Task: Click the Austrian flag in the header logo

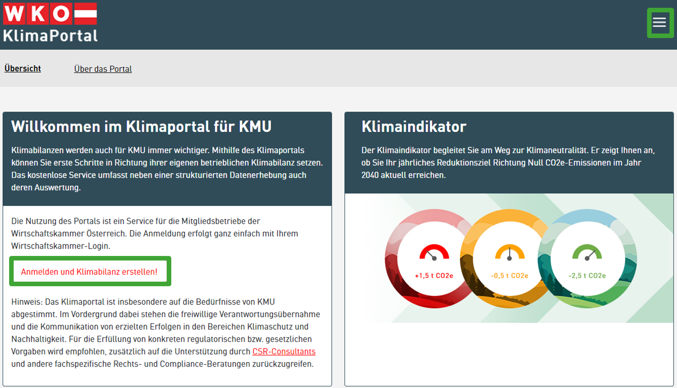Action: [x=86, y=13]
